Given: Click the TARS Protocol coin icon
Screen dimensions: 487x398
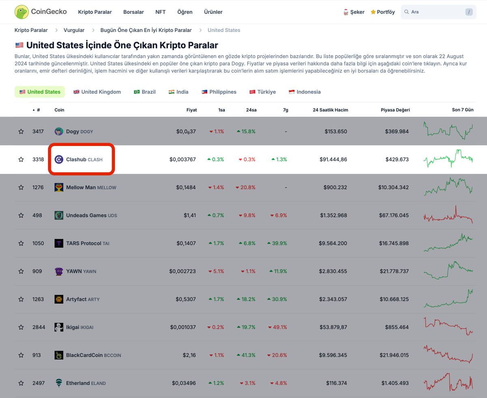Looking at the screenshot, I should click(59, 243).
